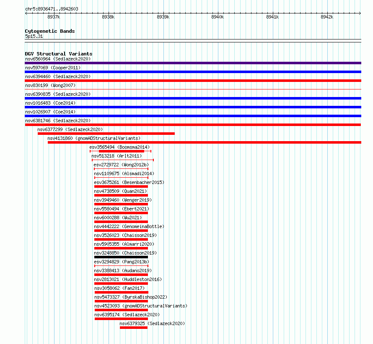Select nsv3949460 (Wenger2019) label
The image size is (373, 344).
coord(123,200)
